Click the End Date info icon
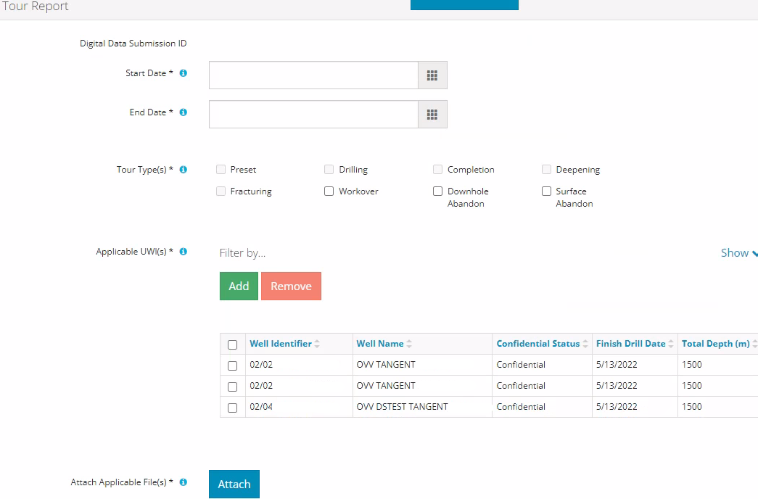 pyautogui.click(x=184, y=112)
